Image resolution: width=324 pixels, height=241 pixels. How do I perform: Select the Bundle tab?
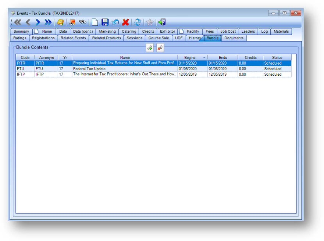(x=213, y=38)
